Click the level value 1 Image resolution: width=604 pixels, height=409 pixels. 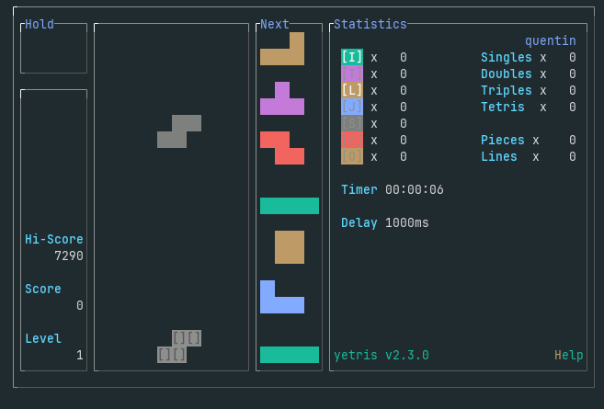[x=80, y=356]
